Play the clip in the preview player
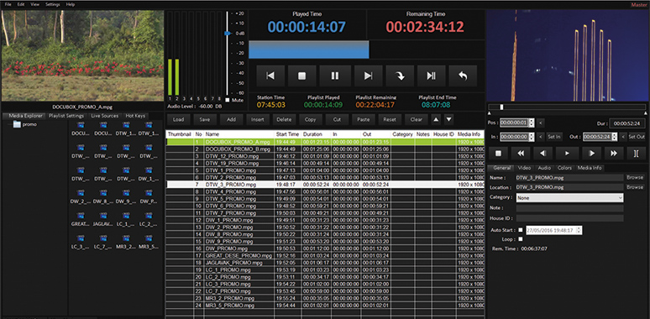 pos(567,154)
